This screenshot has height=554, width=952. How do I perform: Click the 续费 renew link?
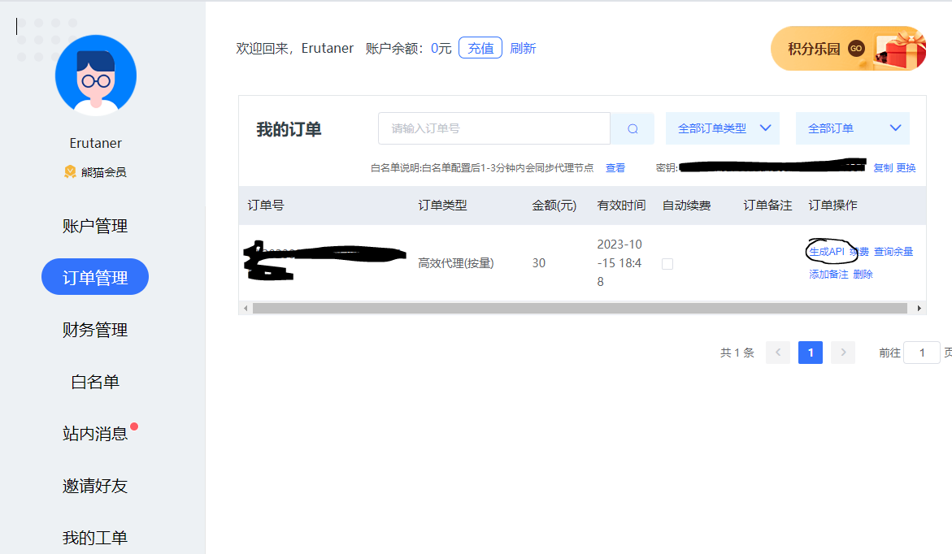pos(859,251)
